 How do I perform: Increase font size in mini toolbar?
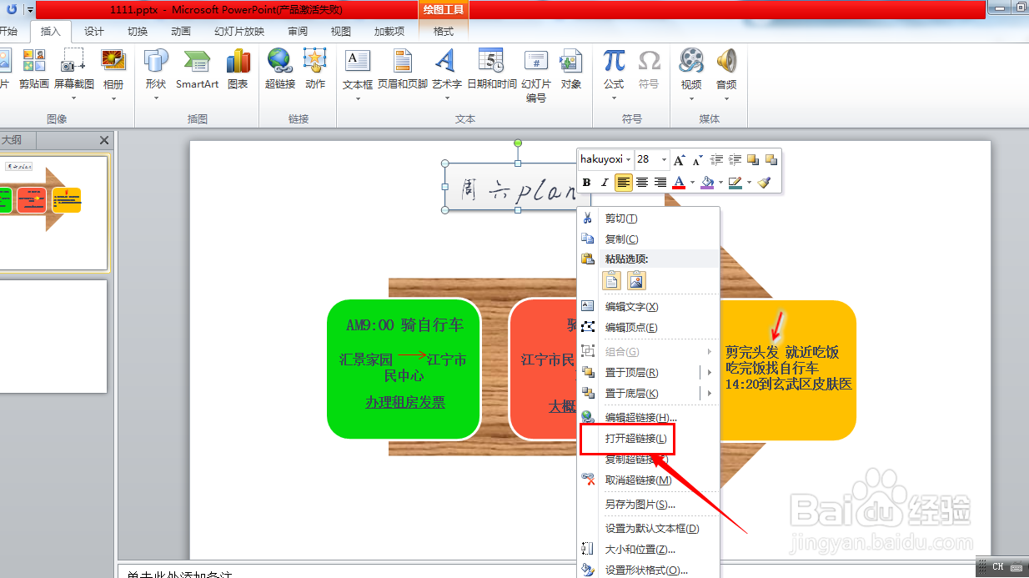pyautogui.click(x=680, y=159)
